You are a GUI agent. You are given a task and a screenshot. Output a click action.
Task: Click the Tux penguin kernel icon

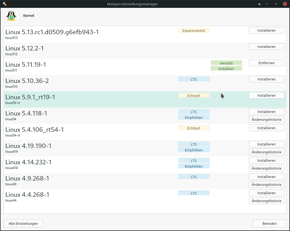click(x=11, y=15)
